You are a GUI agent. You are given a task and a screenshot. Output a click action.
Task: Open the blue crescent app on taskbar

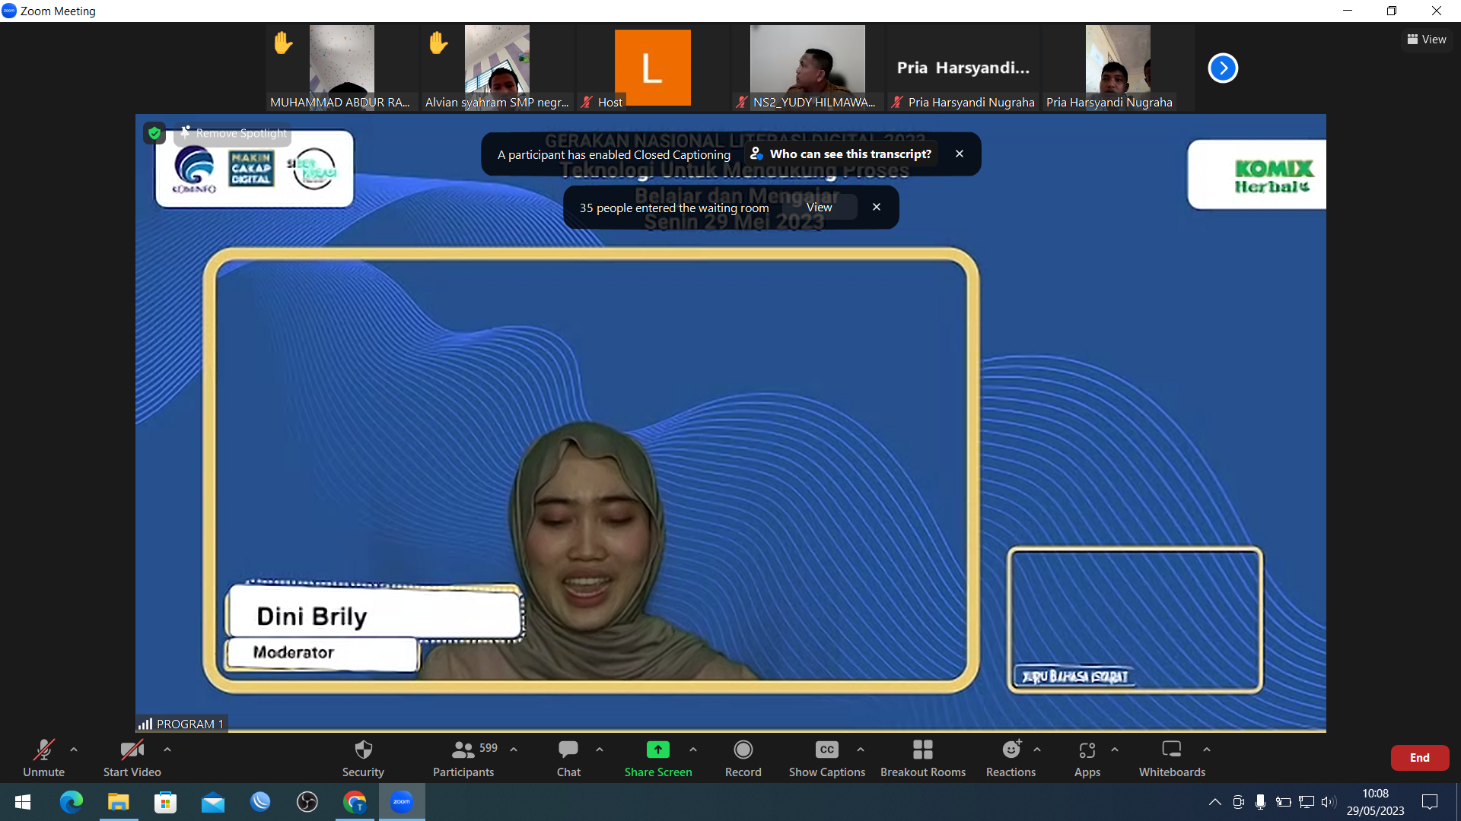coord(260,802)
